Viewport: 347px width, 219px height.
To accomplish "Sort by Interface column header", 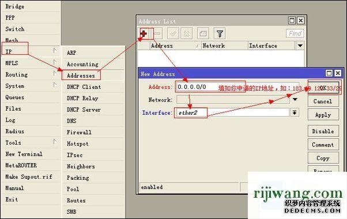I will point(271,46).
